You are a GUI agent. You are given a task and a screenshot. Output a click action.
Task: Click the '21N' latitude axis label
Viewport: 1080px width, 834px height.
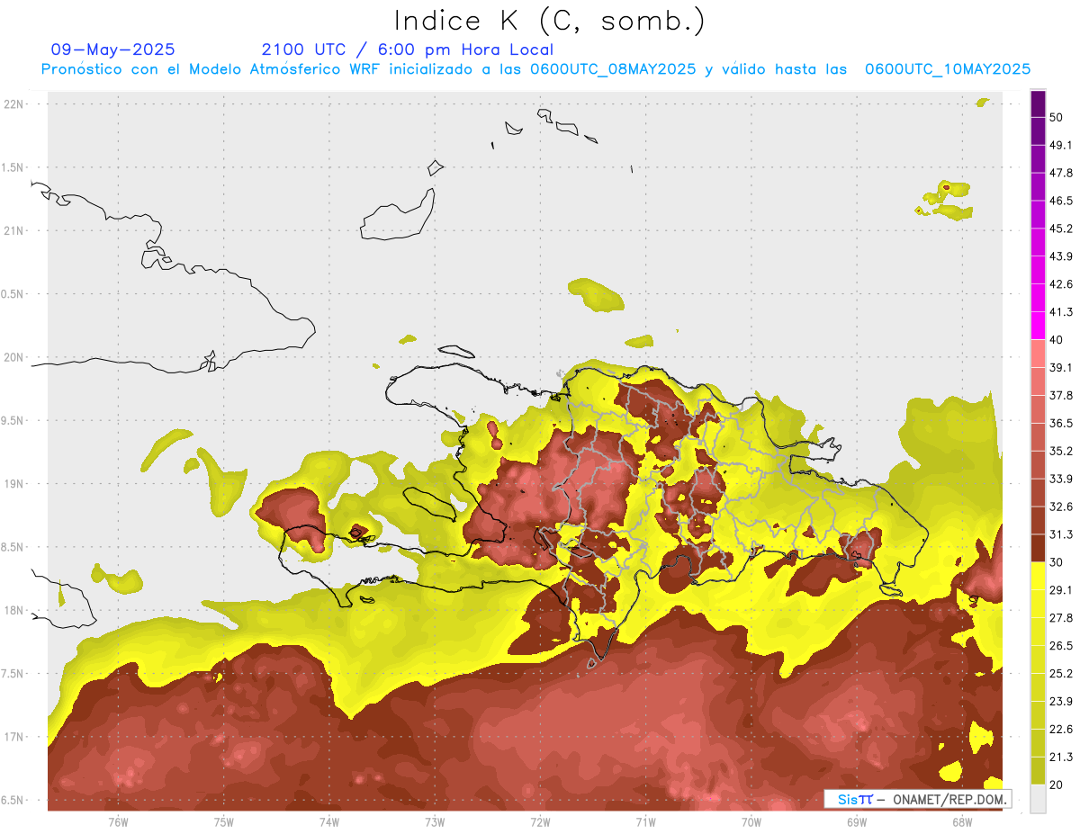pyautogui.click(x=13, y=231)
